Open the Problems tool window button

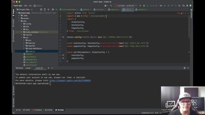37,110
